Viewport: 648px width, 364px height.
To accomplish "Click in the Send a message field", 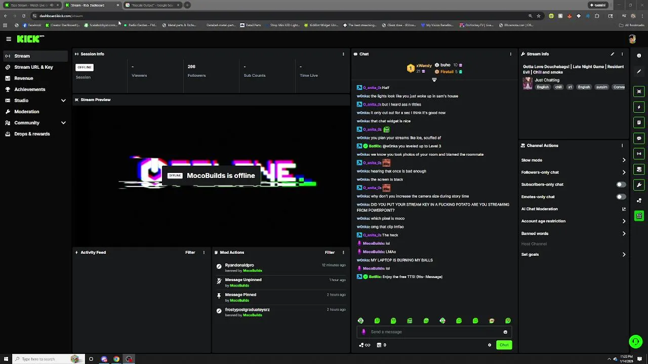I will pos(434,332).
